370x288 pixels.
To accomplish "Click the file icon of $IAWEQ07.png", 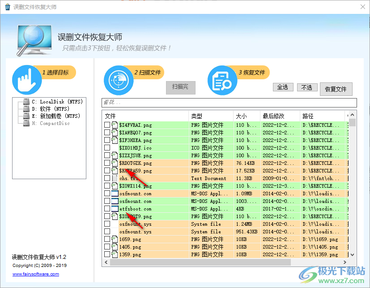I will coord(115,132).
